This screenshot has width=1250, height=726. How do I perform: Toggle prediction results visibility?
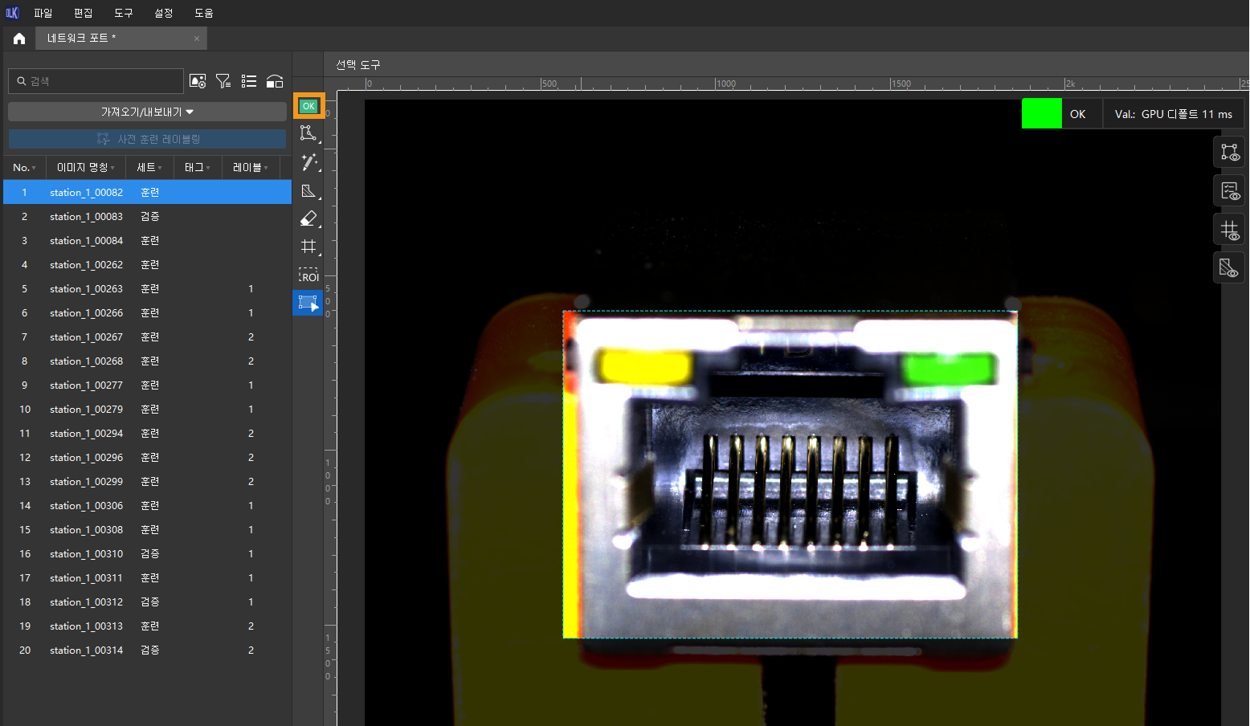[x=1229, y=191]
